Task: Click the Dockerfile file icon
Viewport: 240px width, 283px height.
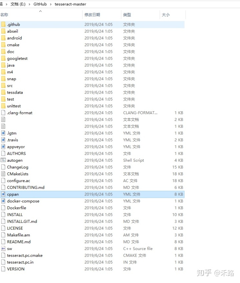Action: pos(3,208)
